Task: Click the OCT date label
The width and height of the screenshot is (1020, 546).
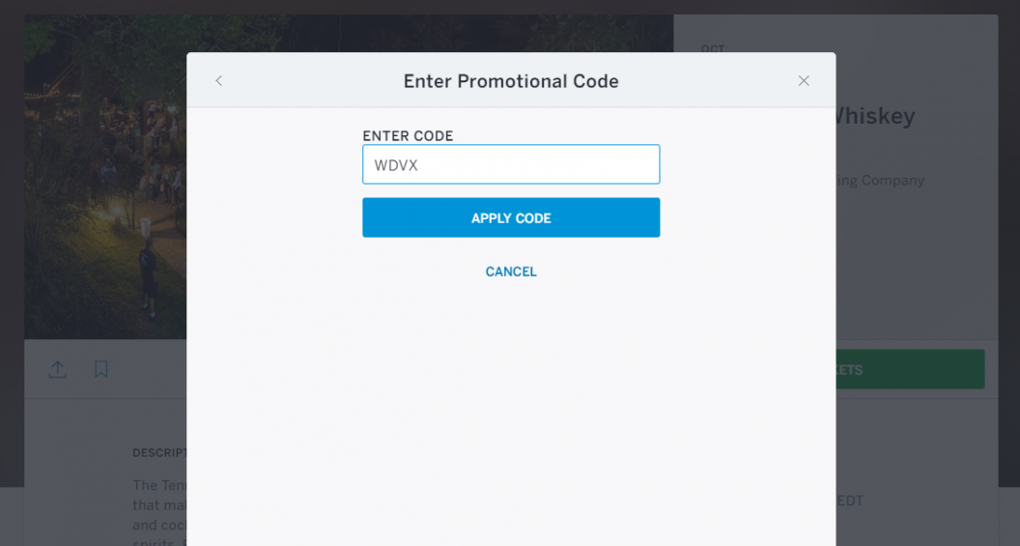Action: 713,48
